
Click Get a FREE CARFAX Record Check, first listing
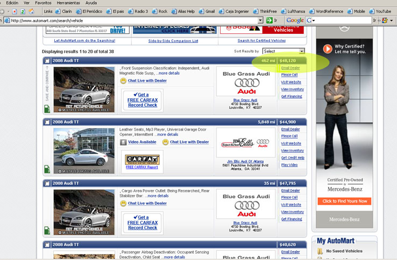(143, 100)
